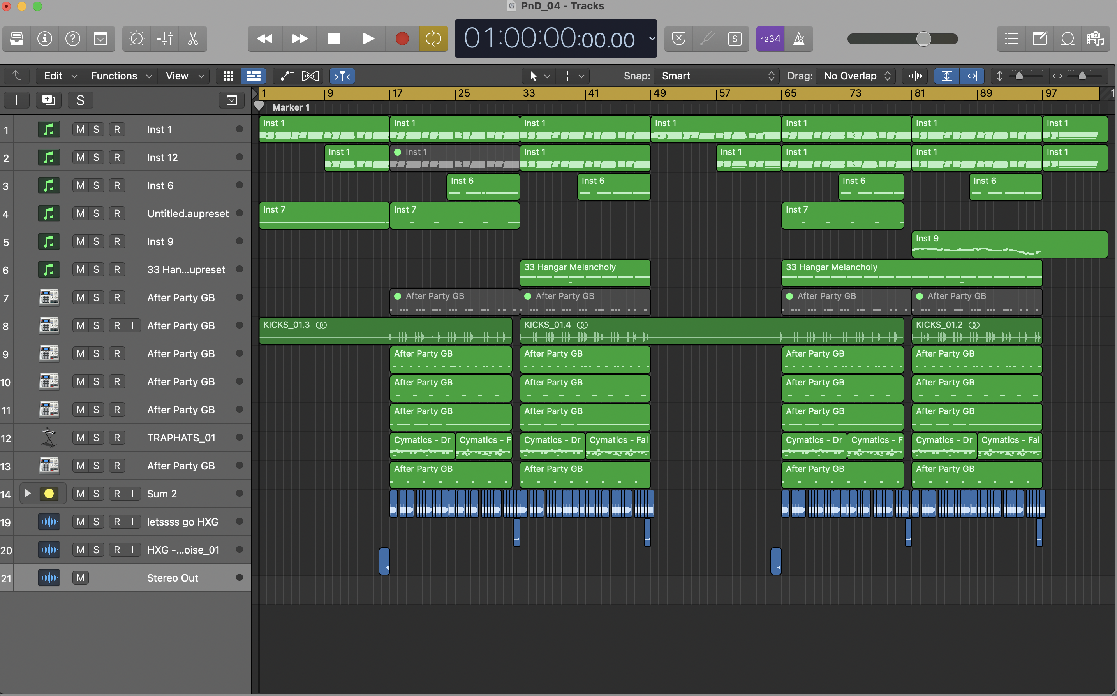
Task: Toggle horizontal auto zoom button
Action: click(971, 76)
